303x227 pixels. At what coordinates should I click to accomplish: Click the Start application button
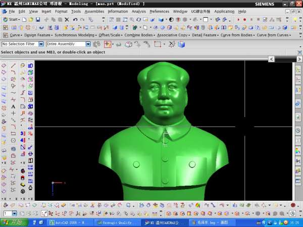12,20
